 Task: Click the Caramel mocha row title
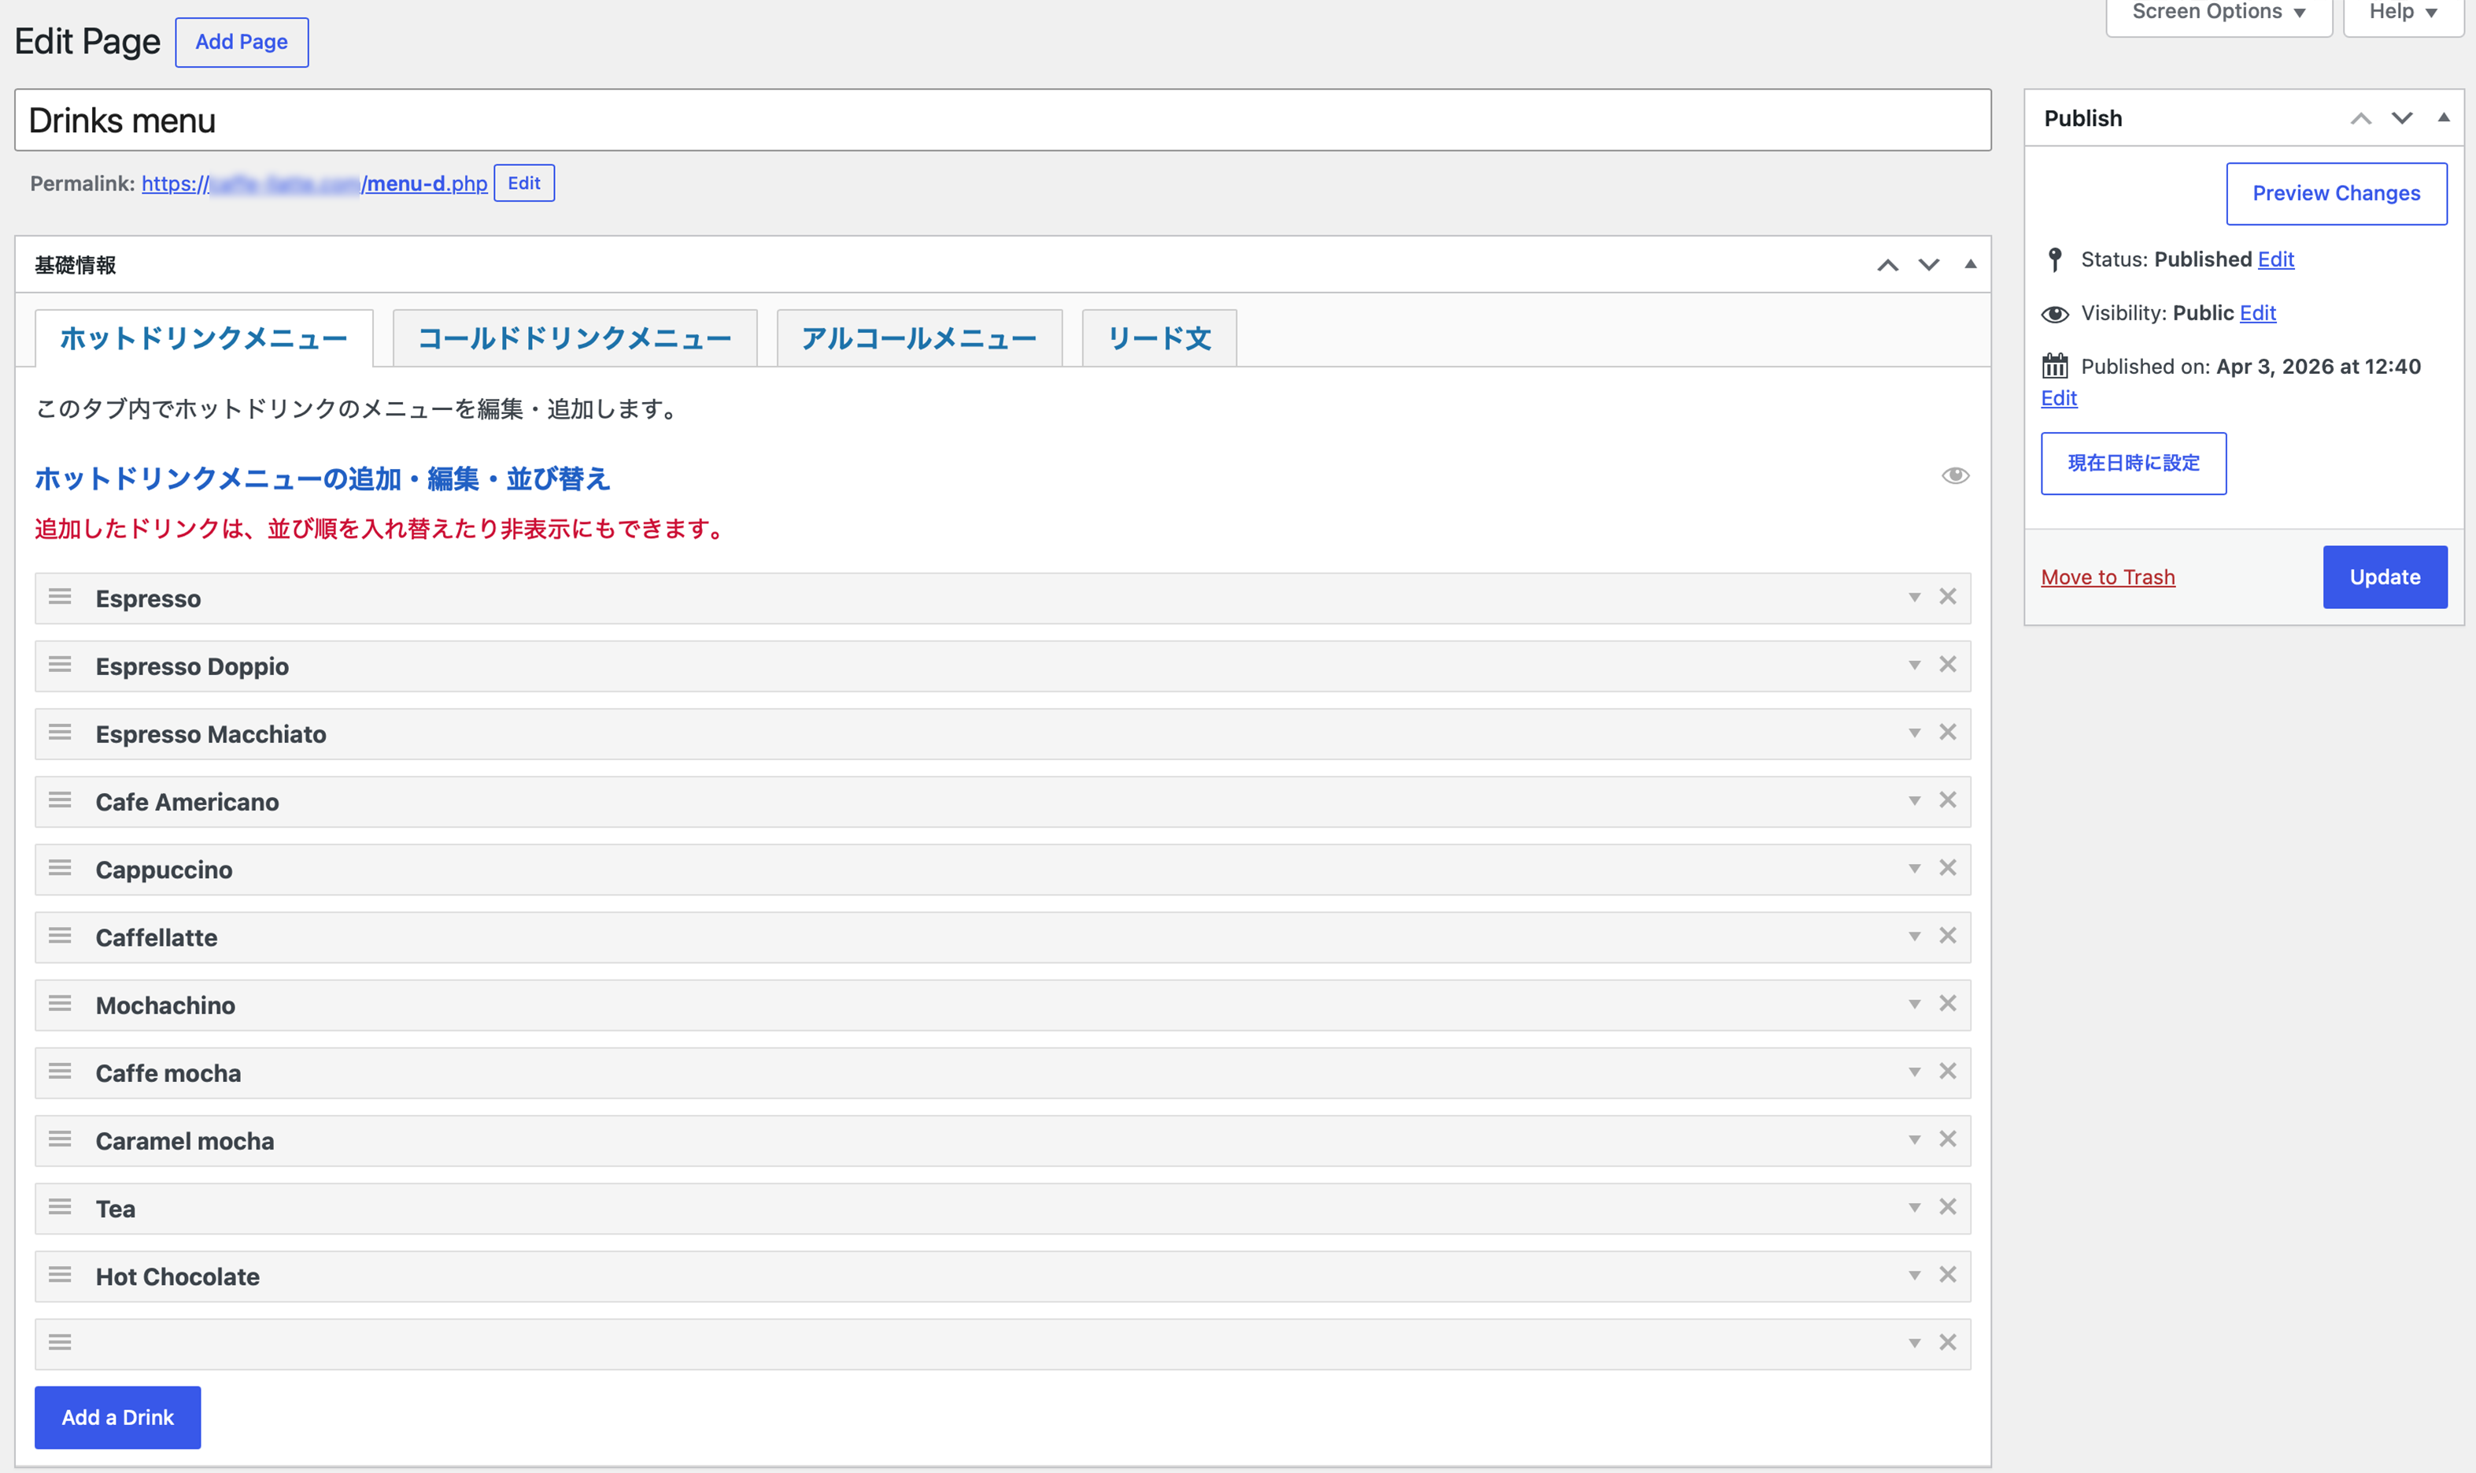pyautogui.click(x=185, y=1140)
